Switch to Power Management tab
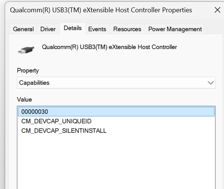The image size is (224, 189). pyautogui.click(x=175, y=29)
